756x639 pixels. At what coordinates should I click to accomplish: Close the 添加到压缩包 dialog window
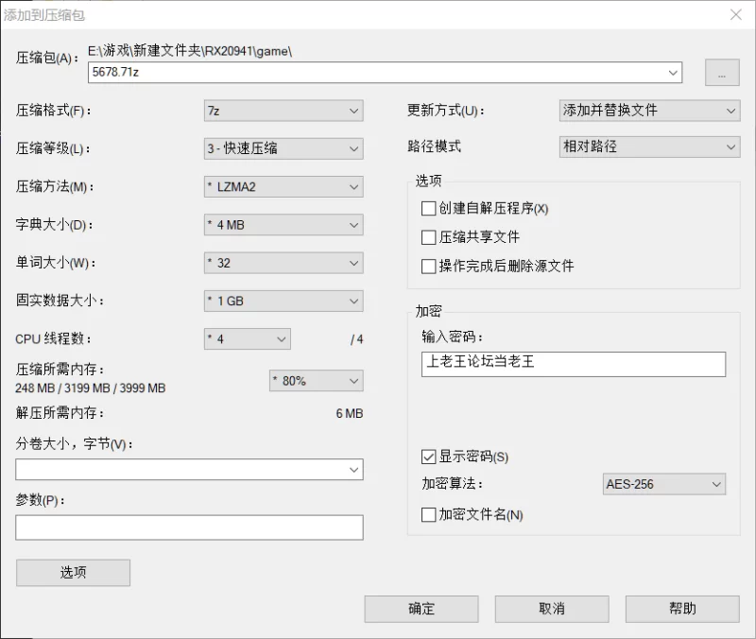click(736, 15)
